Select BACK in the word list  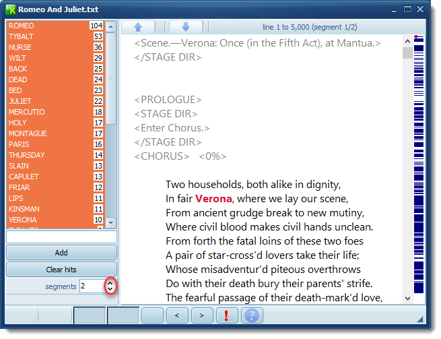tap(55, 69)
